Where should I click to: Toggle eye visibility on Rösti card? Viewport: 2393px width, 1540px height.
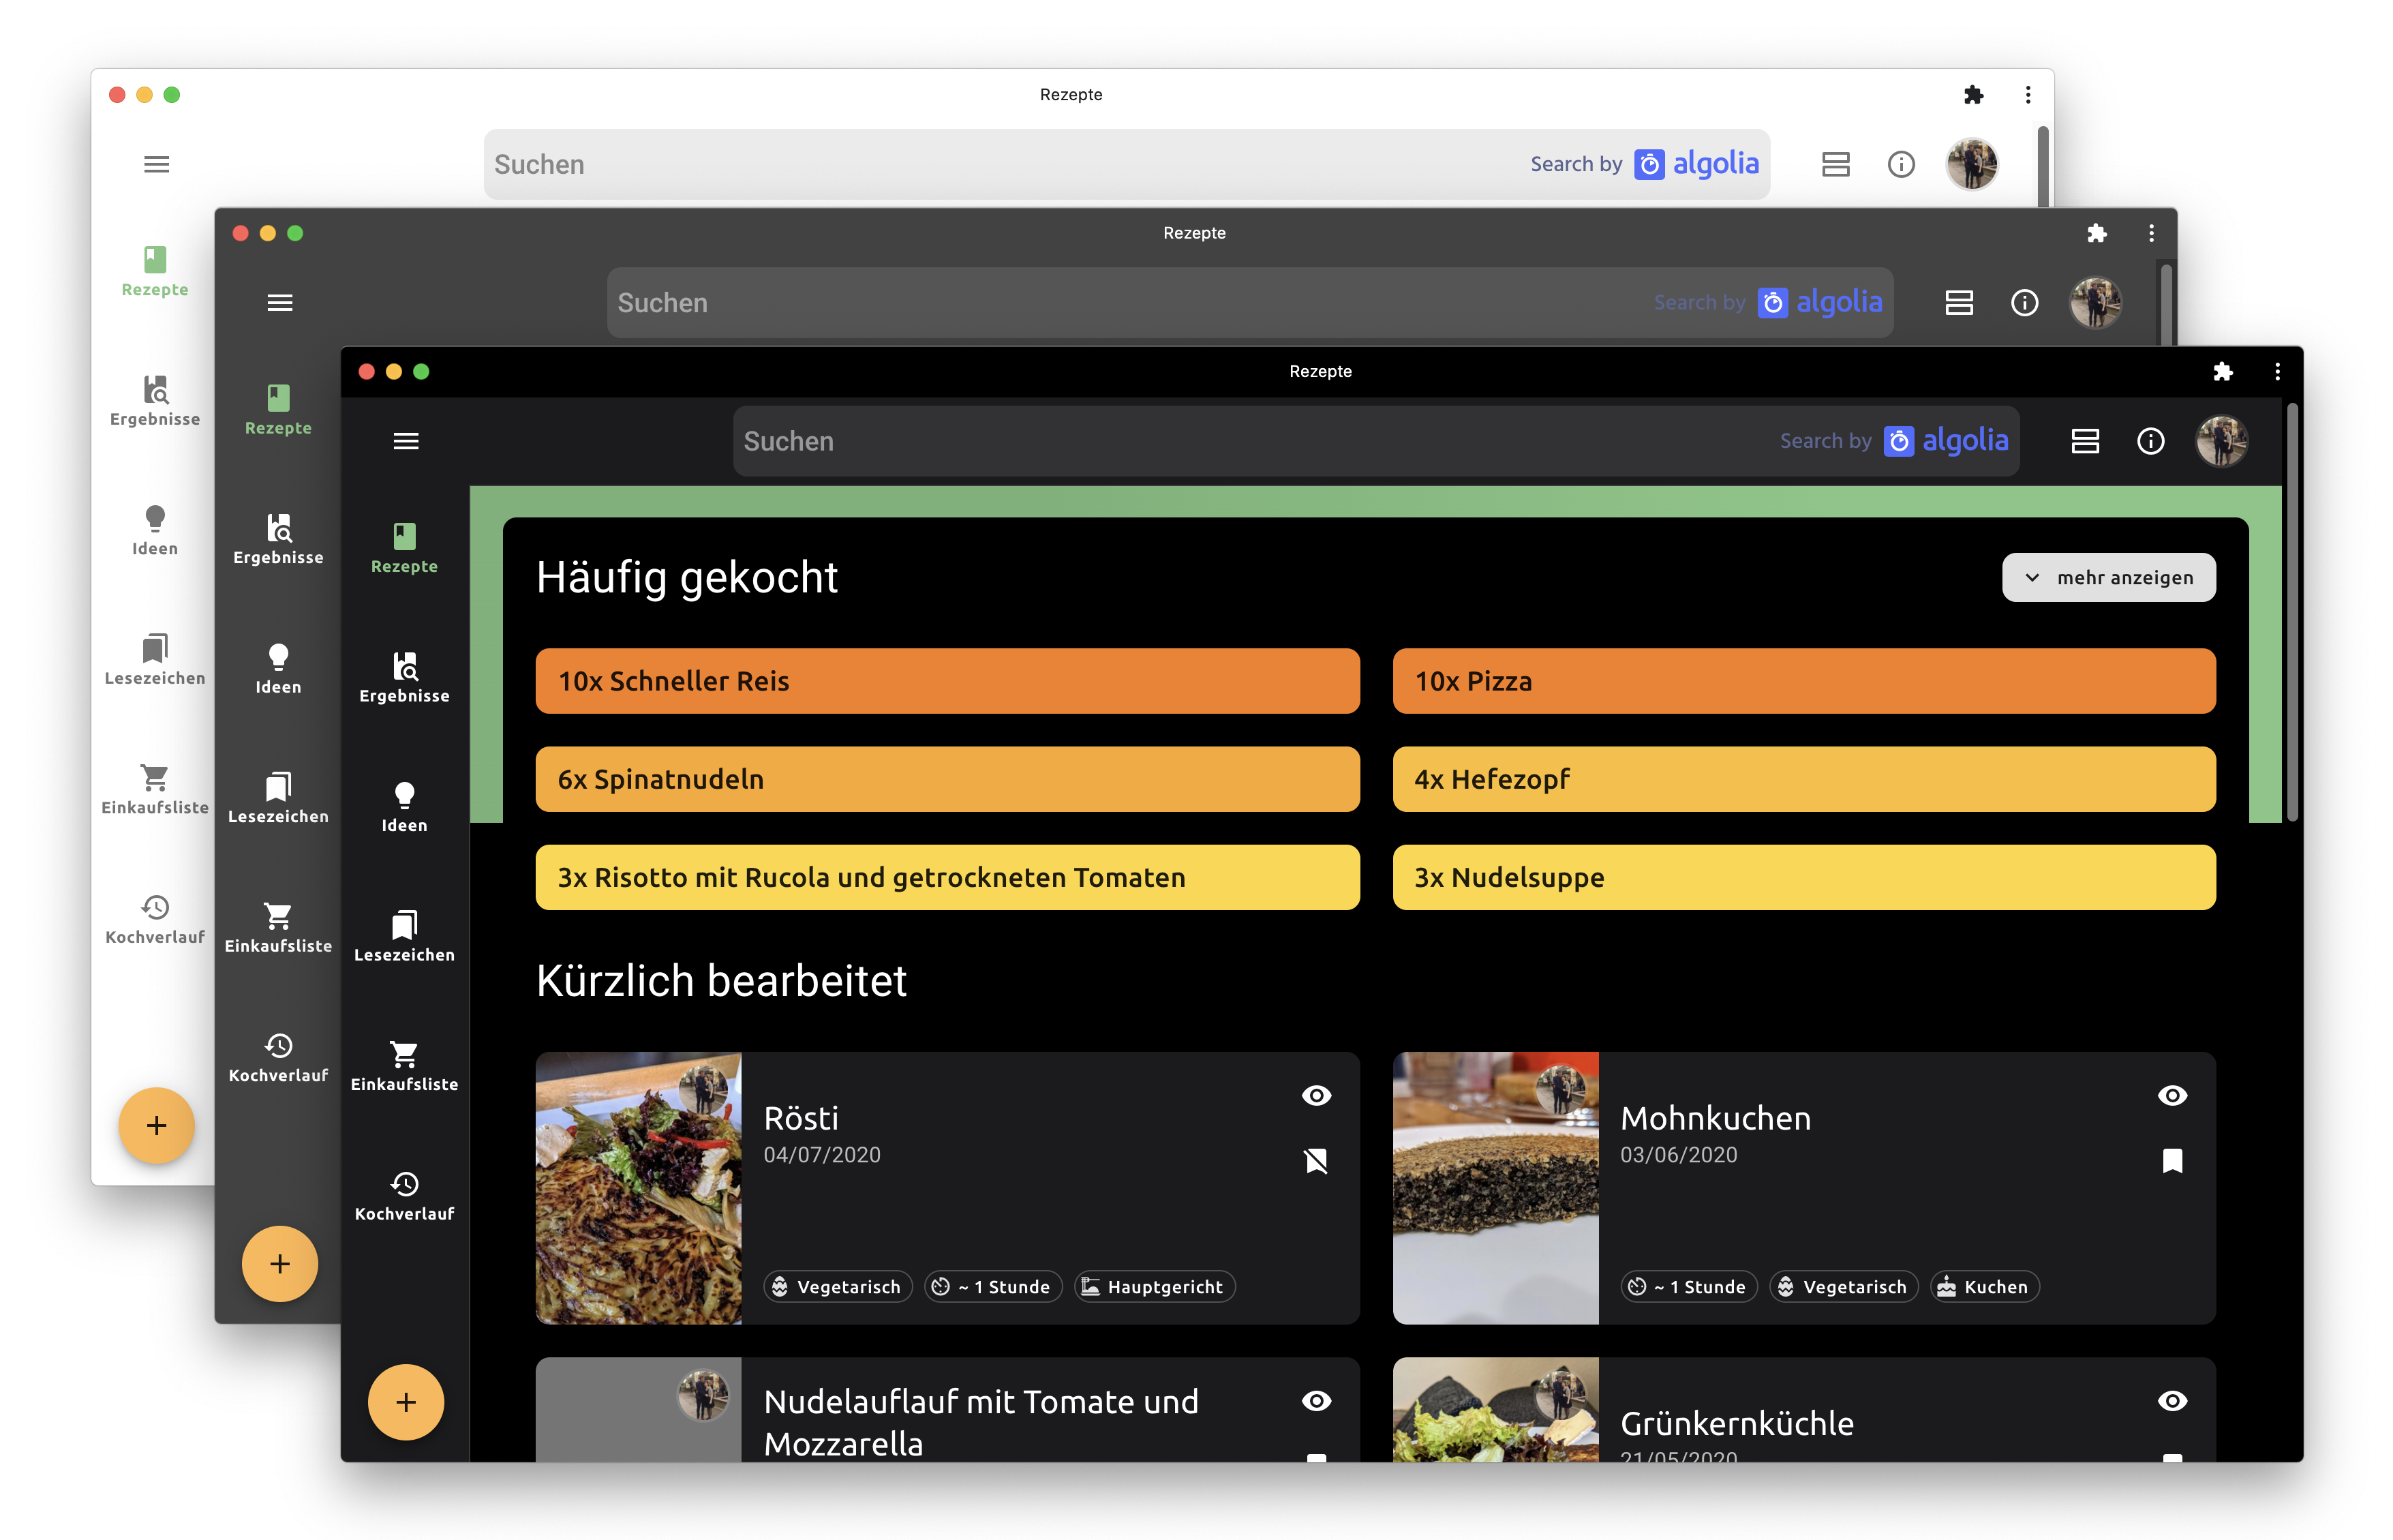pyautogui.click(x=1316, y=1096)
